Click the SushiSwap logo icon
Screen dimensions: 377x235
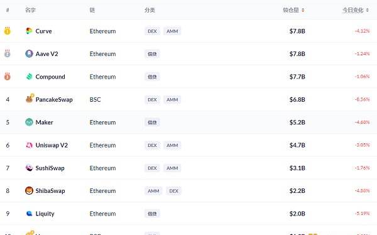[x=29, y=168]
